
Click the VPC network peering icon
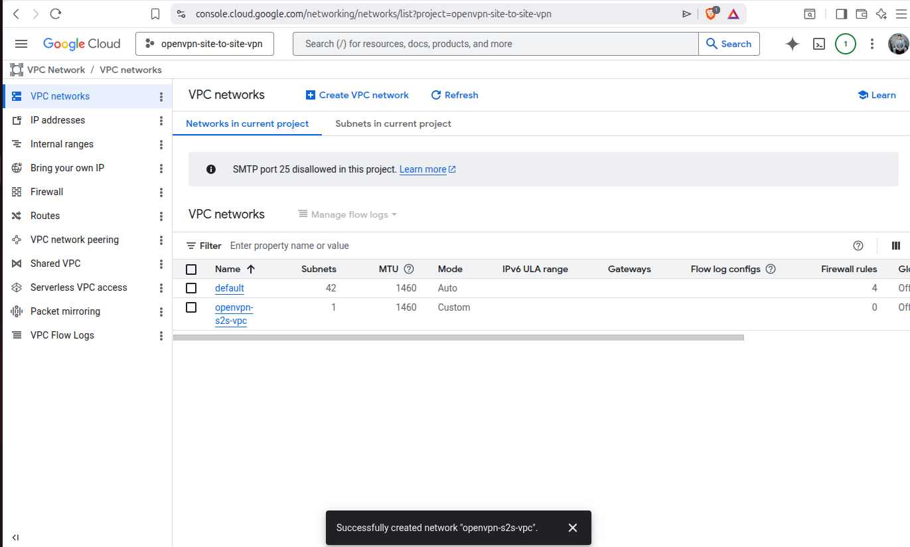[17, 240]
